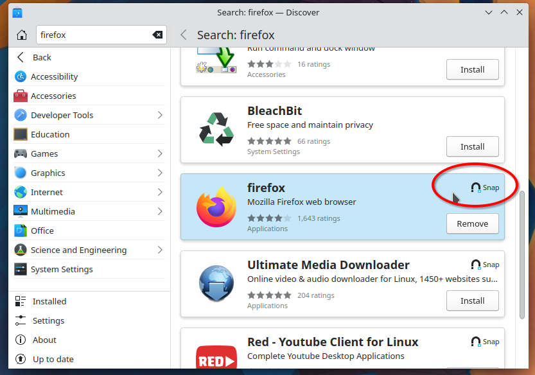Click the search input field

point(93,35)
